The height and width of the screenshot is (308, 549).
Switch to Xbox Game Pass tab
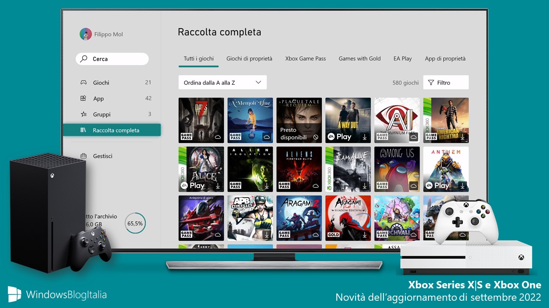[305, 59]
